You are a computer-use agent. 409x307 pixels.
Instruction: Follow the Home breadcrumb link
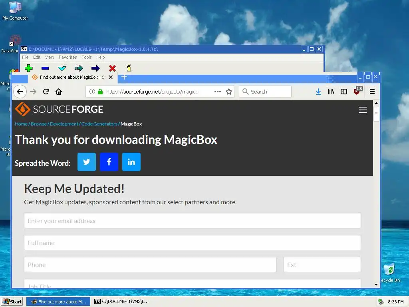[x=21, y=124]
